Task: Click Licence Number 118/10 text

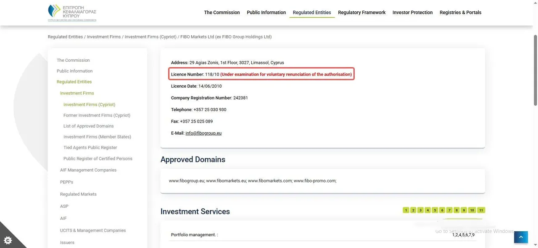Action: pos(195,74)
